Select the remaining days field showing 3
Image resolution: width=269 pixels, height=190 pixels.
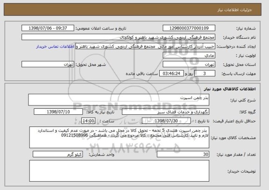205,74
